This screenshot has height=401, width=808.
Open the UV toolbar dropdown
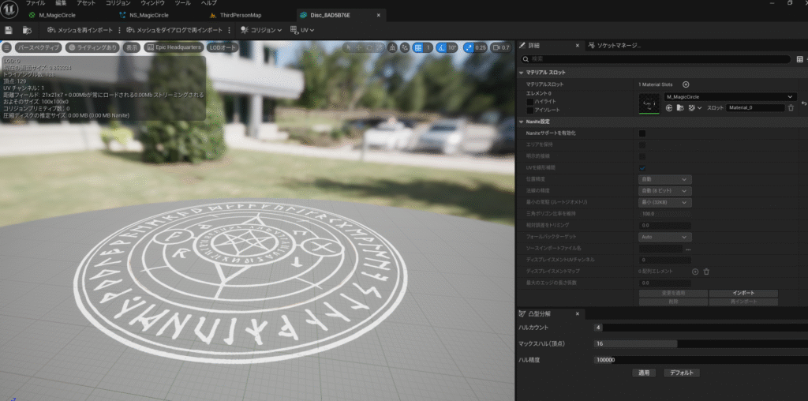click(302, 31)
